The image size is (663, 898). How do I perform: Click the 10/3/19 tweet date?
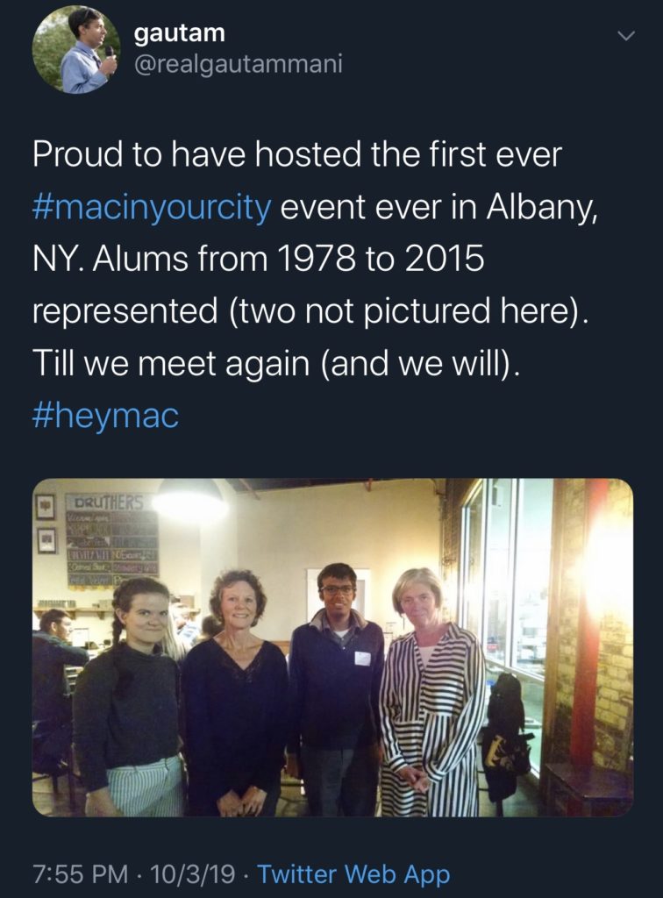click(x=193, y=873)
